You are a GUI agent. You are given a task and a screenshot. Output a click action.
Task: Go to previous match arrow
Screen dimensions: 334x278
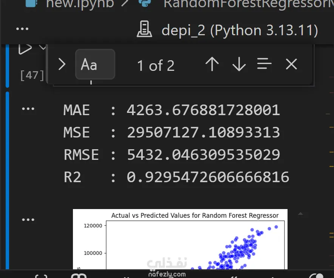(212, 64)
